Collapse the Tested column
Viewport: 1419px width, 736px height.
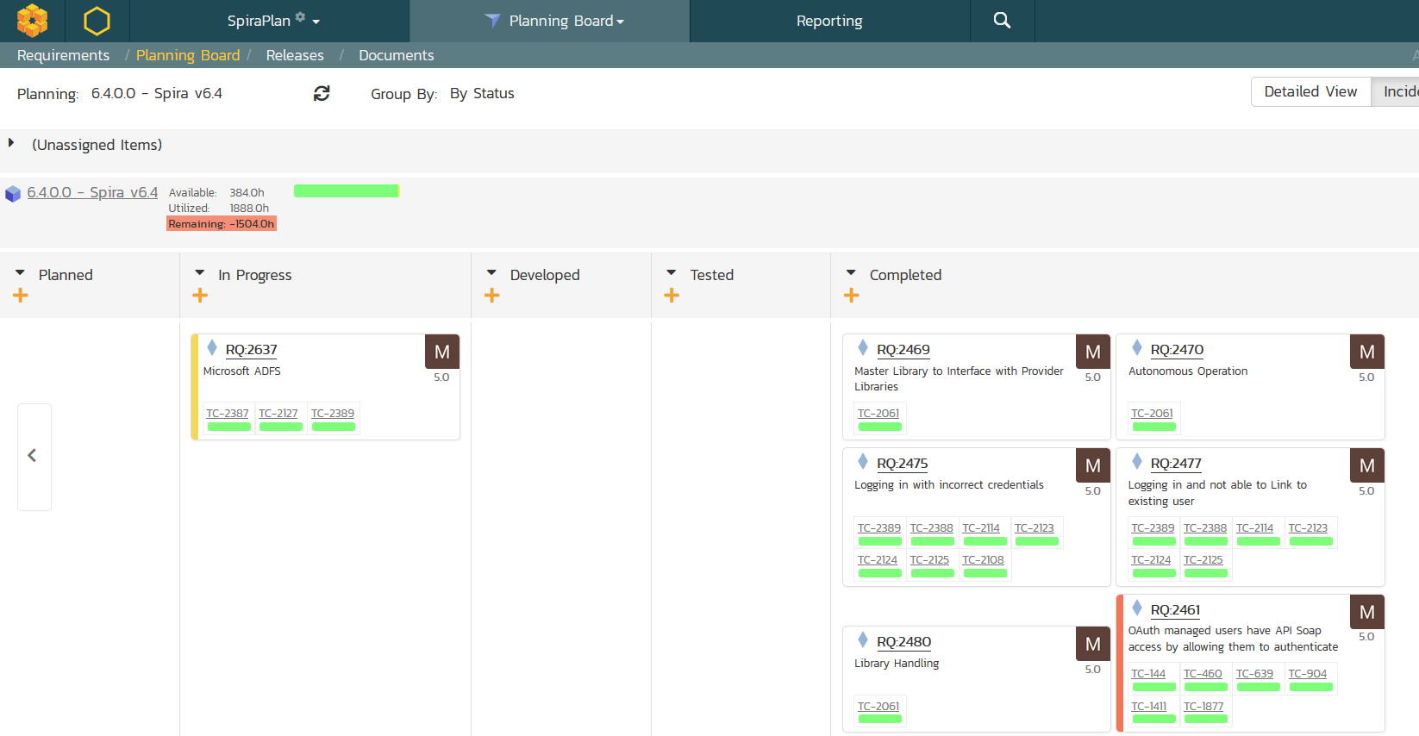pyautogui.click(x=672, y=273)
